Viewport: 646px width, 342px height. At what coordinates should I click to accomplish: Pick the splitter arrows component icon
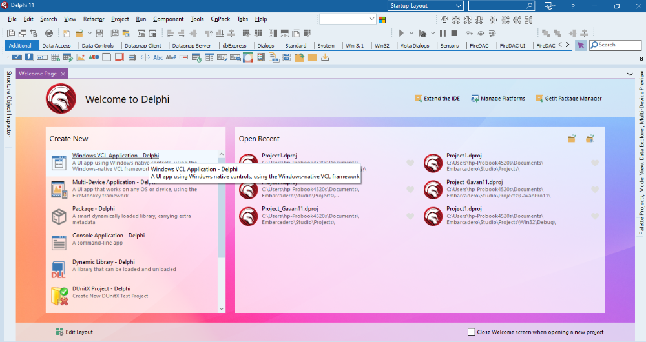[x=145, y=57]
